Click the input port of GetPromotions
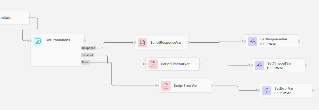 tap(30, 41)
